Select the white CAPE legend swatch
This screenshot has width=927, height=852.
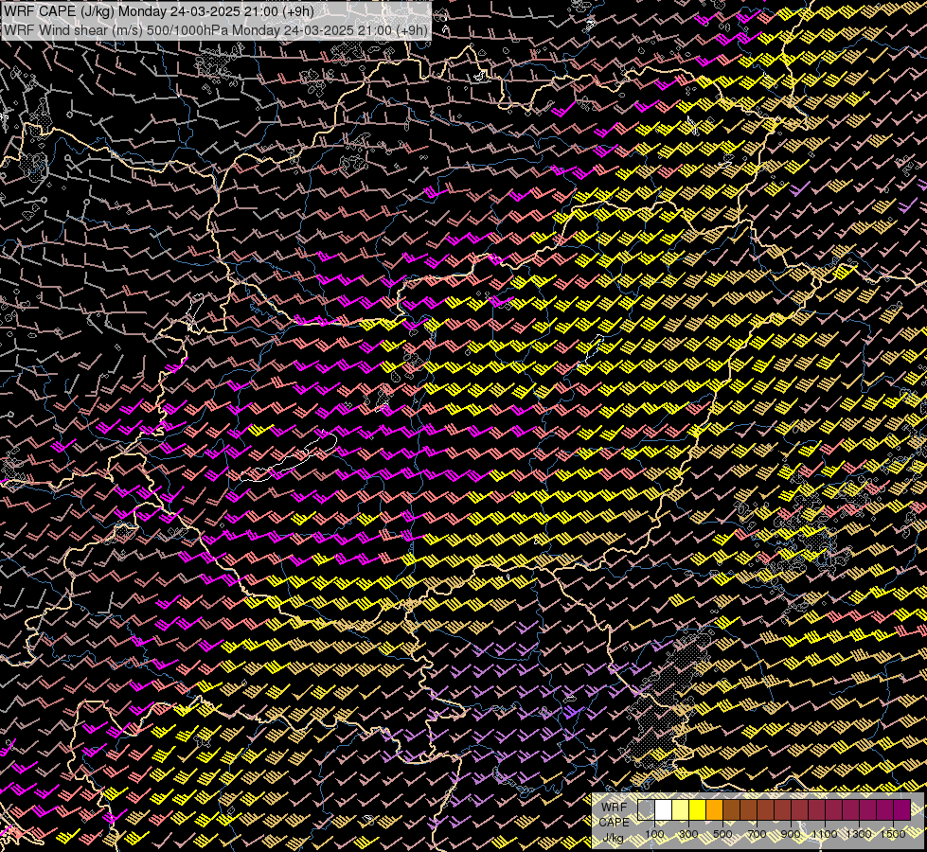[x=664, y=810]
